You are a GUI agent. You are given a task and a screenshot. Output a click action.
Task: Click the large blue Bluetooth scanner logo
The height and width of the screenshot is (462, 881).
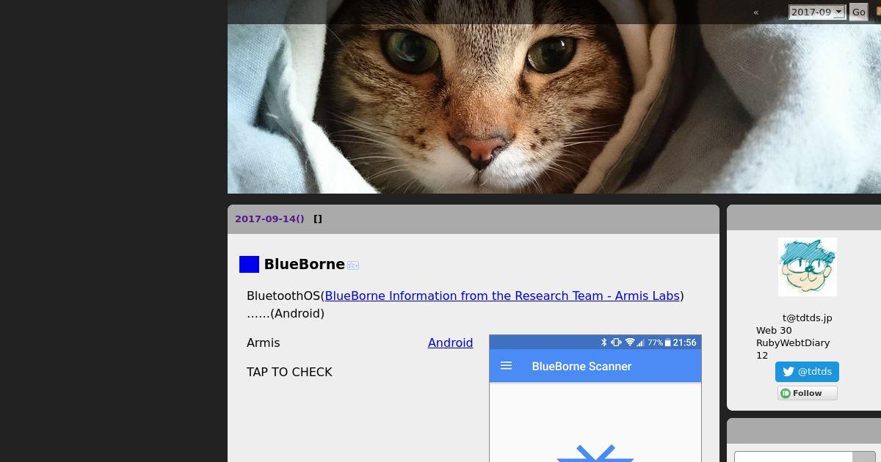click(595, 453)
